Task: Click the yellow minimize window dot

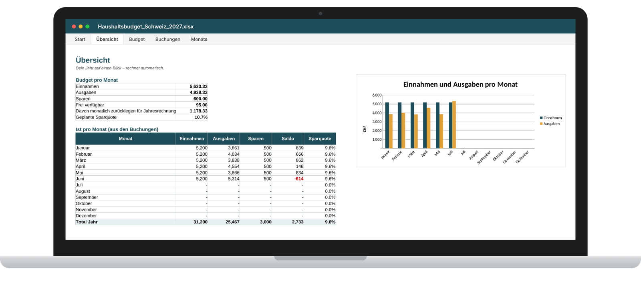Action: coord(81,26)
